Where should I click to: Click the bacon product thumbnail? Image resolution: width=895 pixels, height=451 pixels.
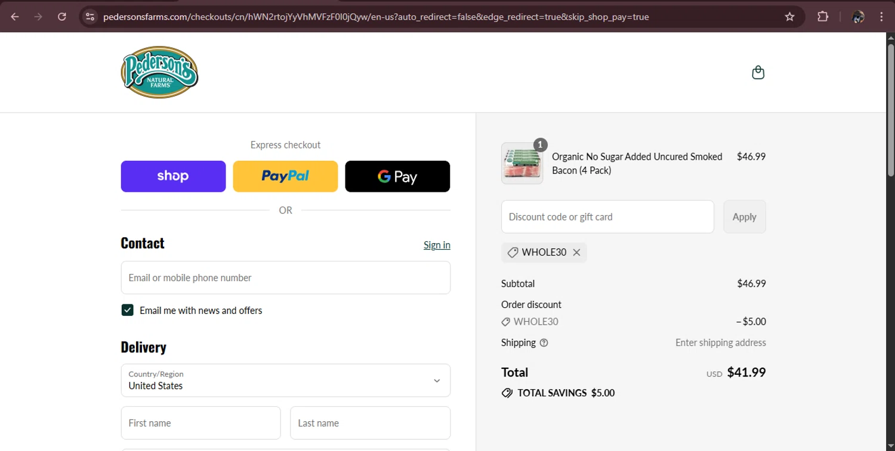point(522,163)
